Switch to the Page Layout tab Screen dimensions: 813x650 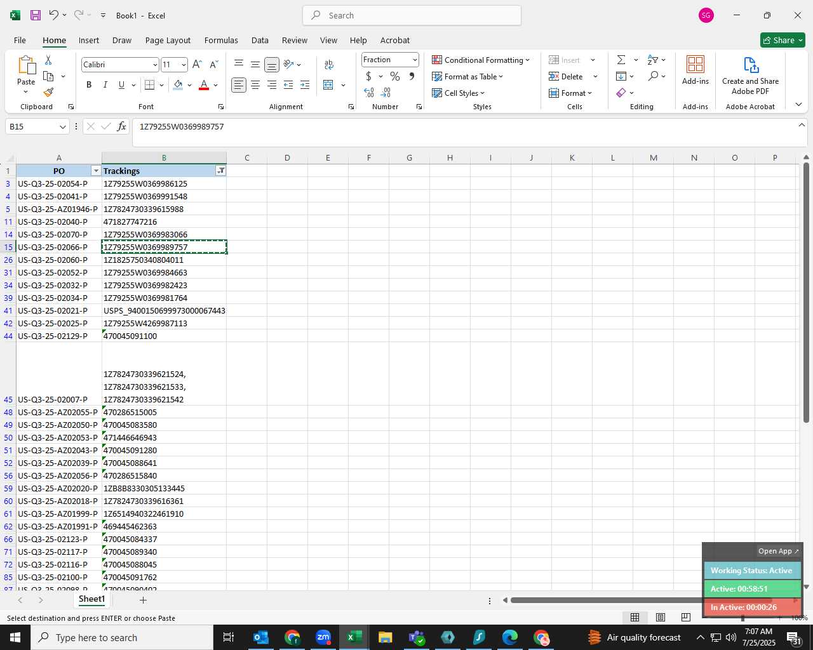click(x=168, y=40)
